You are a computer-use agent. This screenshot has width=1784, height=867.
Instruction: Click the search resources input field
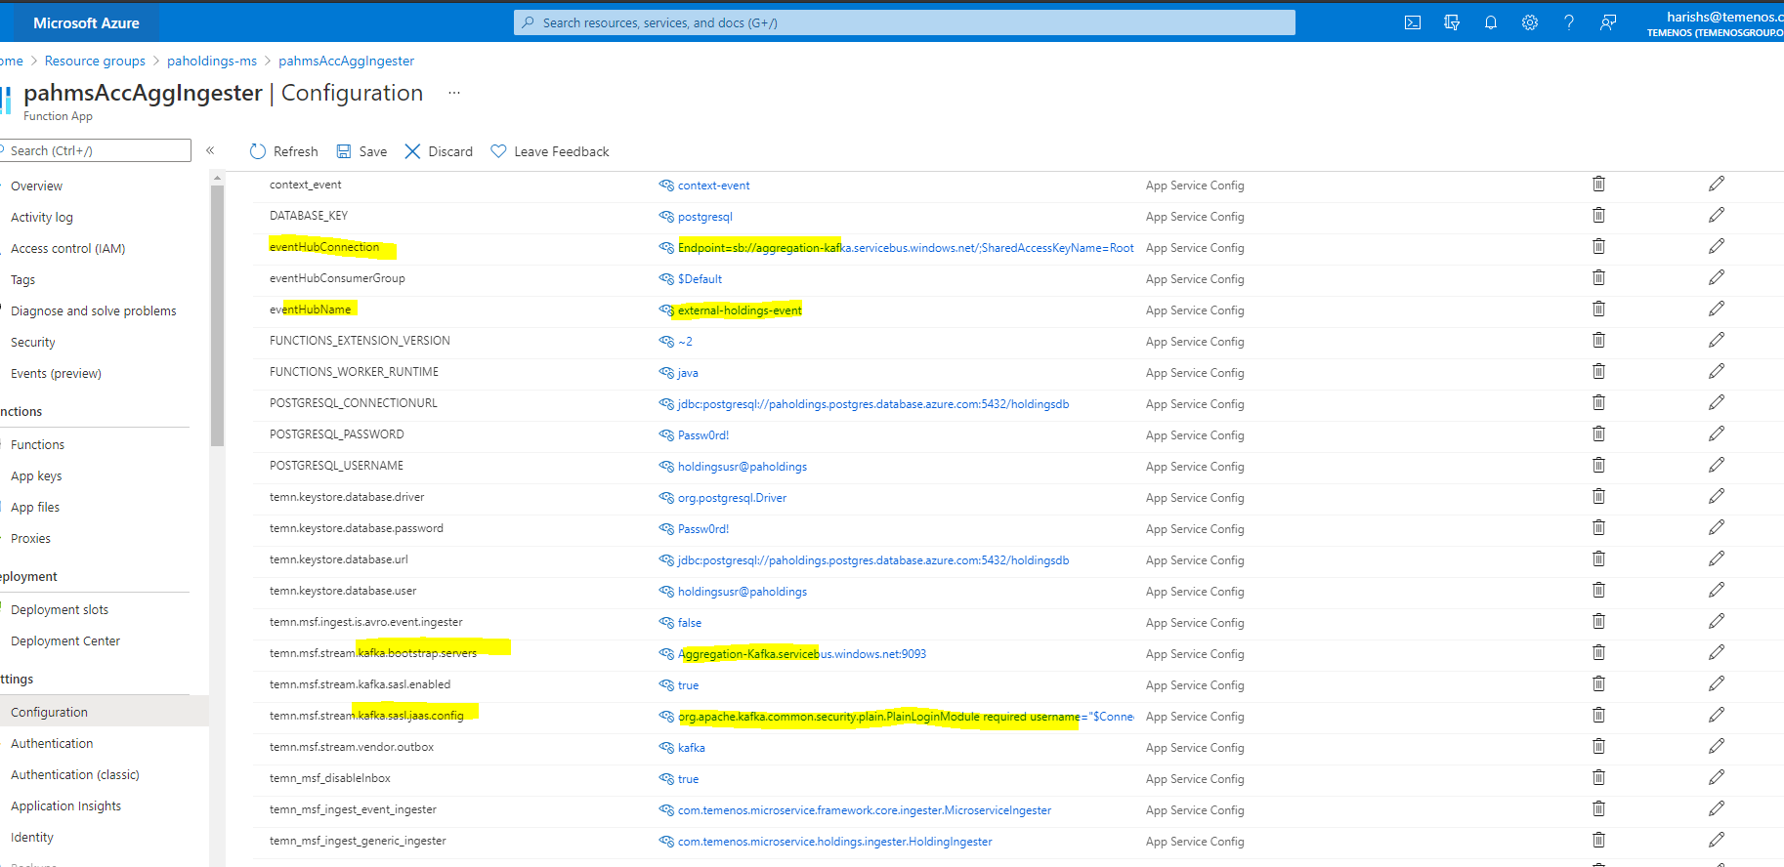point(904,22)
